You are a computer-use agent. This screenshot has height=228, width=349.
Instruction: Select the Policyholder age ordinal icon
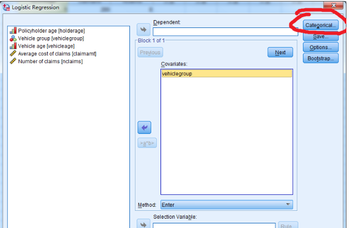(x=13, y=31)
